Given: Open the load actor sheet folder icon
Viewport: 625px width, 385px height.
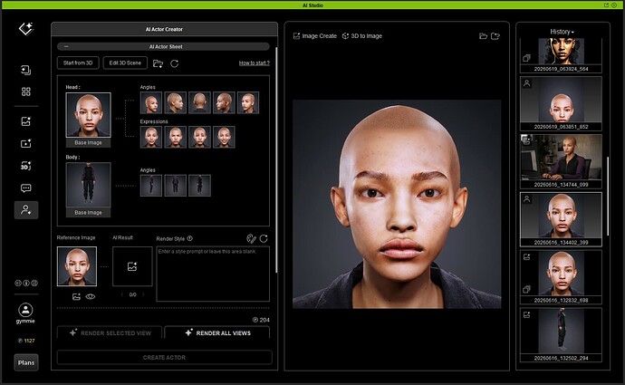Looking at the screenshot, I should point(158,63).
